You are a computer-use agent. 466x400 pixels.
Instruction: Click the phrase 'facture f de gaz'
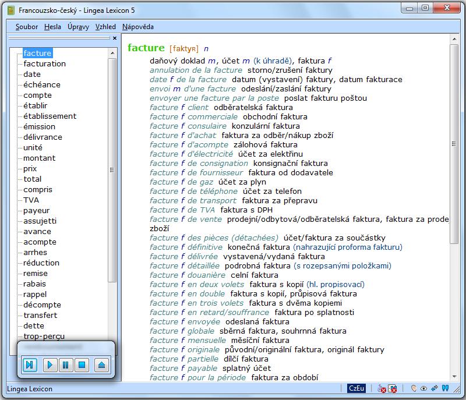tap(182, 182)
